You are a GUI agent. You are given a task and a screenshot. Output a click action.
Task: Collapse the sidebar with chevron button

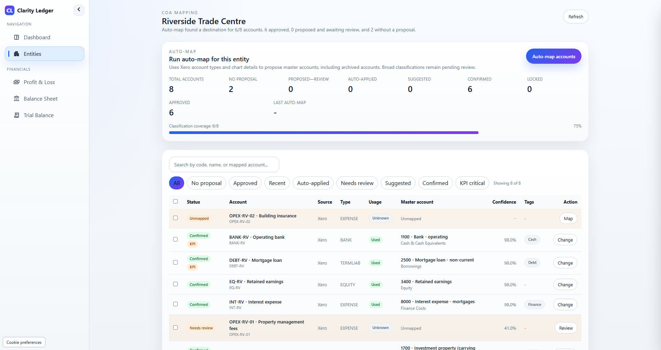tap(79, 10)
